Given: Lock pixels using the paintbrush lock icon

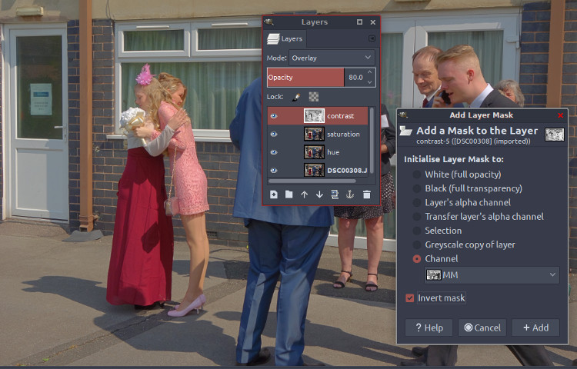Looking at the screenshot, I should coord(296,97).
